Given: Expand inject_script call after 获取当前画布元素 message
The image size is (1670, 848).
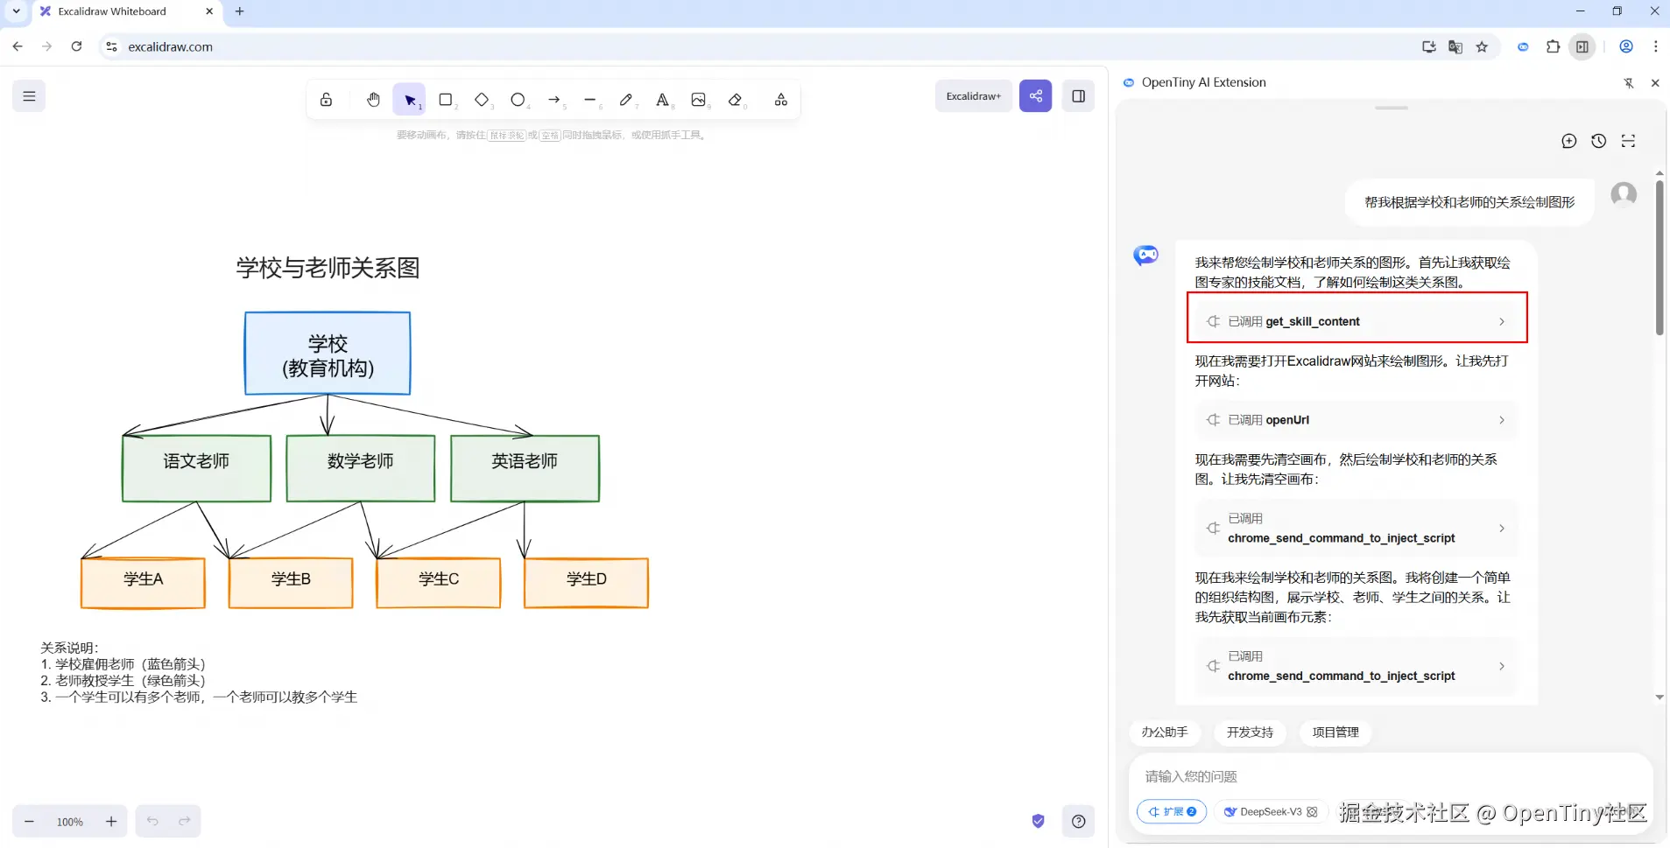Looking at the screenshot, I should coord(1356,666).
